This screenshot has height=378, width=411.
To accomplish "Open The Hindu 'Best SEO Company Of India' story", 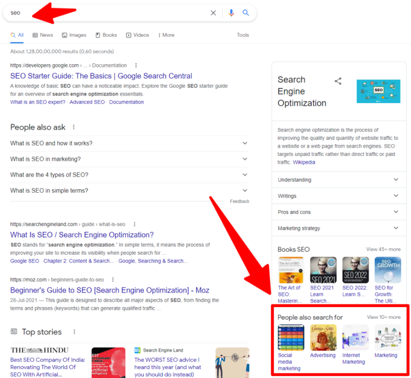I will 48,367.
